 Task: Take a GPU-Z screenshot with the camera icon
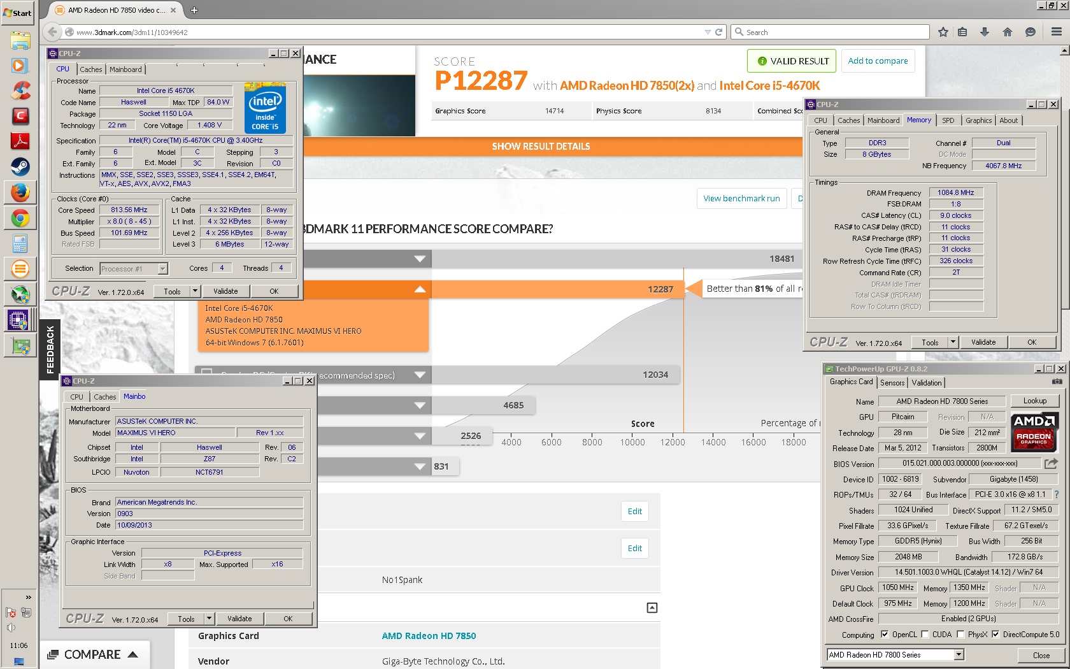click(x=1057, y=382)
